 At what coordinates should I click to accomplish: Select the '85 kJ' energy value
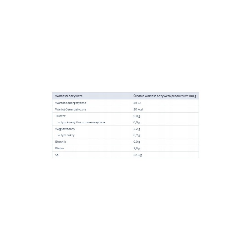point(137,103)
